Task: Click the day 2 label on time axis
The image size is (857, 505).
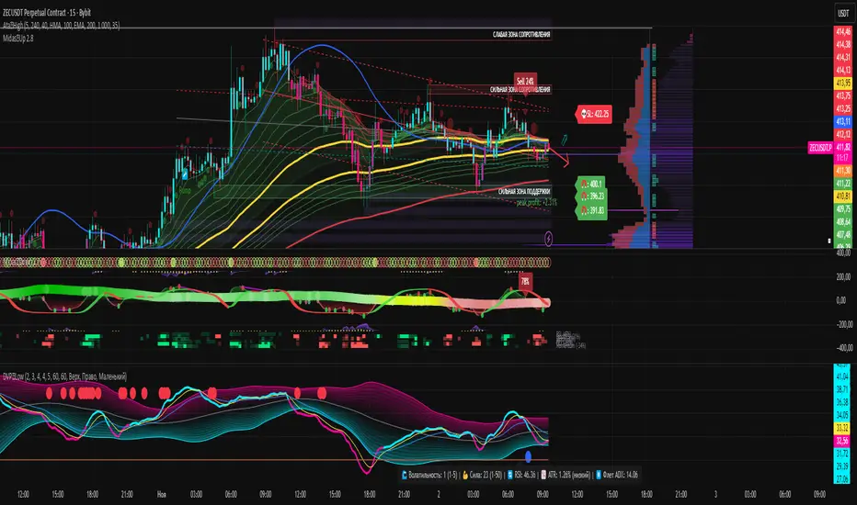Action: [439, 495]
